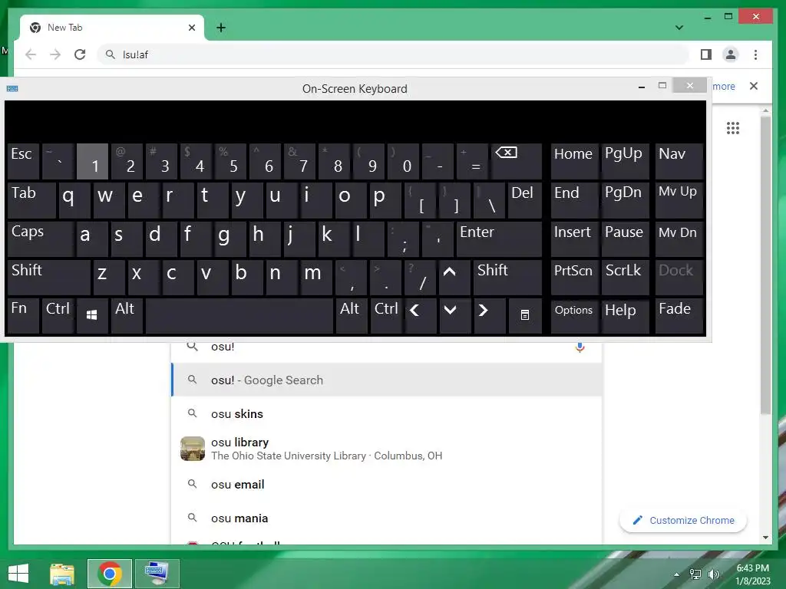Click On-Screen Keyboard taskbar icon

coord(157,574)
